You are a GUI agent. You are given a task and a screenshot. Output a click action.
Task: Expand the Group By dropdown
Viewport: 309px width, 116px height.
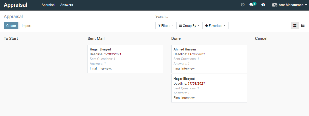189,26
